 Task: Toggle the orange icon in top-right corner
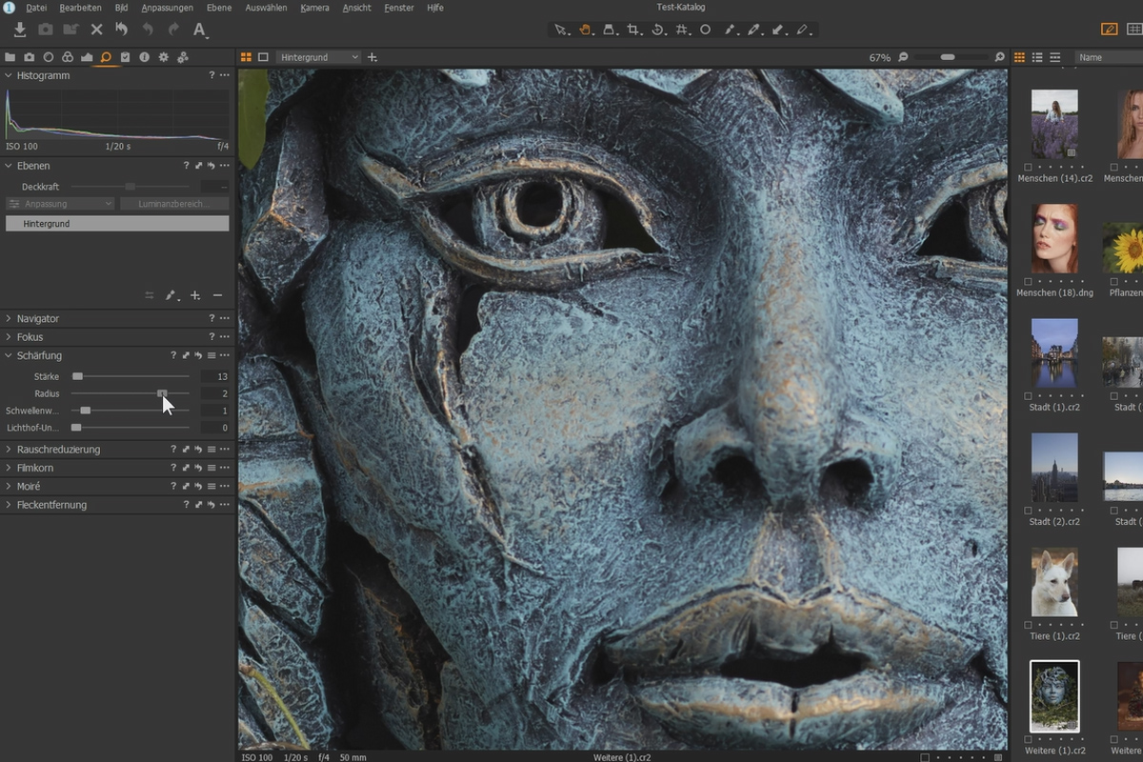(x=1109, y=30)
